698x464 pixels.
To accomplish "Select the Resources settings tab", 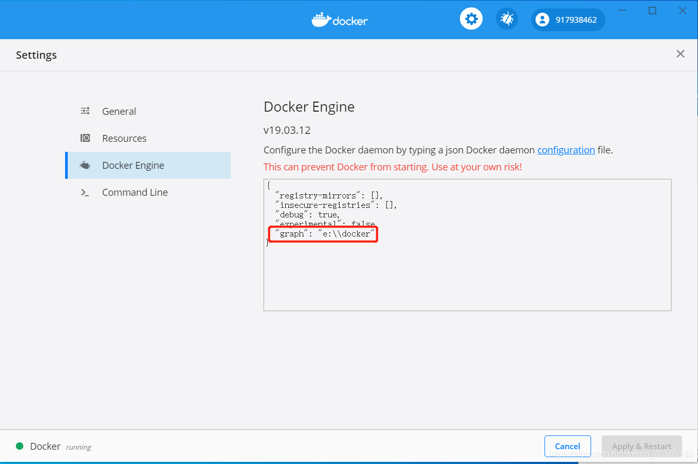I will click(x=148, y=138).
